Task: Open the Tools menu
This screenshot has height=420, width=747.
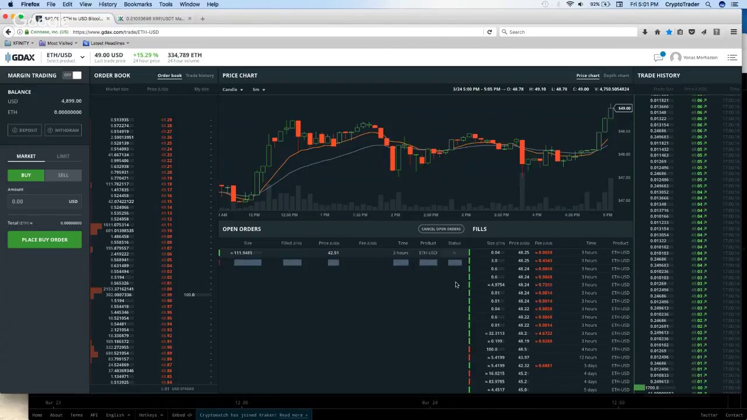Action: tap(166, 4)
